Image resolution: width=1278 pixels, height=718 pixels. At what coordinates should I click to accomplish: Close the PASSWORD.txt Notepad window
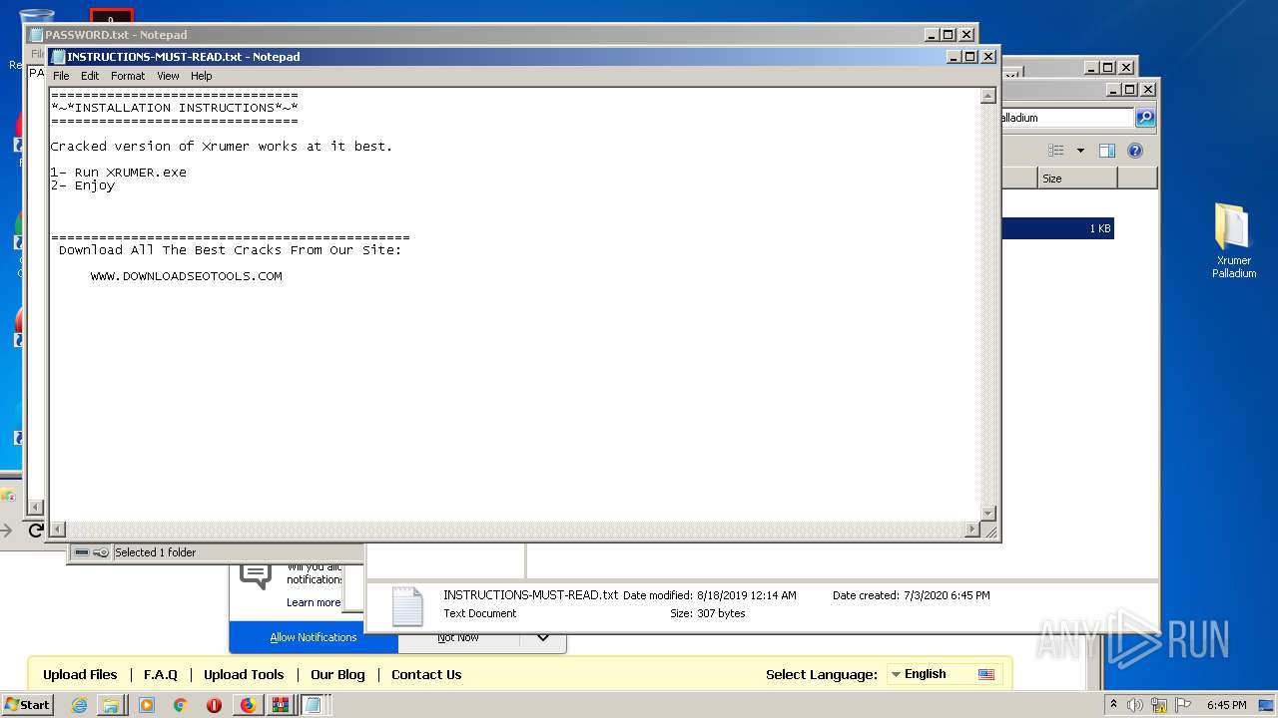[966, 35]
